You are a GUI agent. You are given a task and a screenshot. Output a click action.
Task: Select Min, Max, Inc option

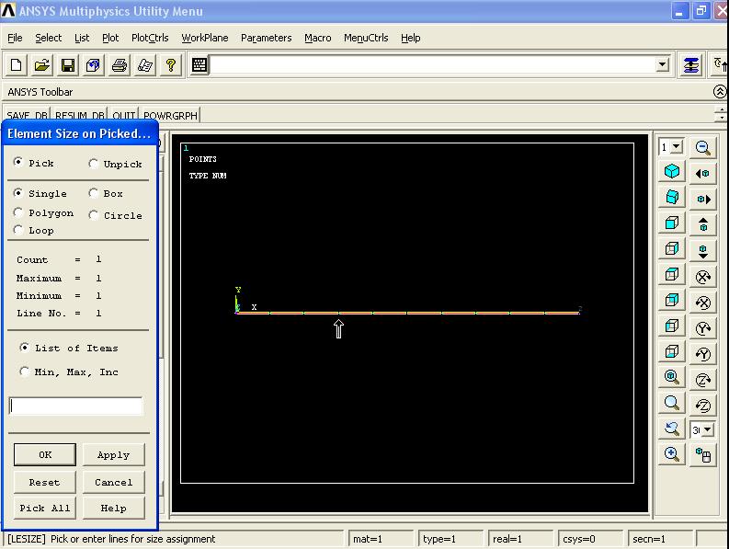[x=24, y=372]
